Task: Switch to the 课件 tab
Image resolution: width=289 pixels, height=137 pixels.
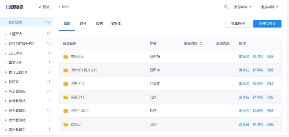Action: (x=83, y=24)
